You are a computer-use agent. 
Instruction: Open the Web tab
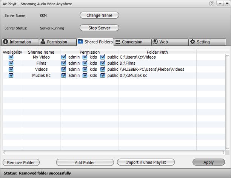170,42
